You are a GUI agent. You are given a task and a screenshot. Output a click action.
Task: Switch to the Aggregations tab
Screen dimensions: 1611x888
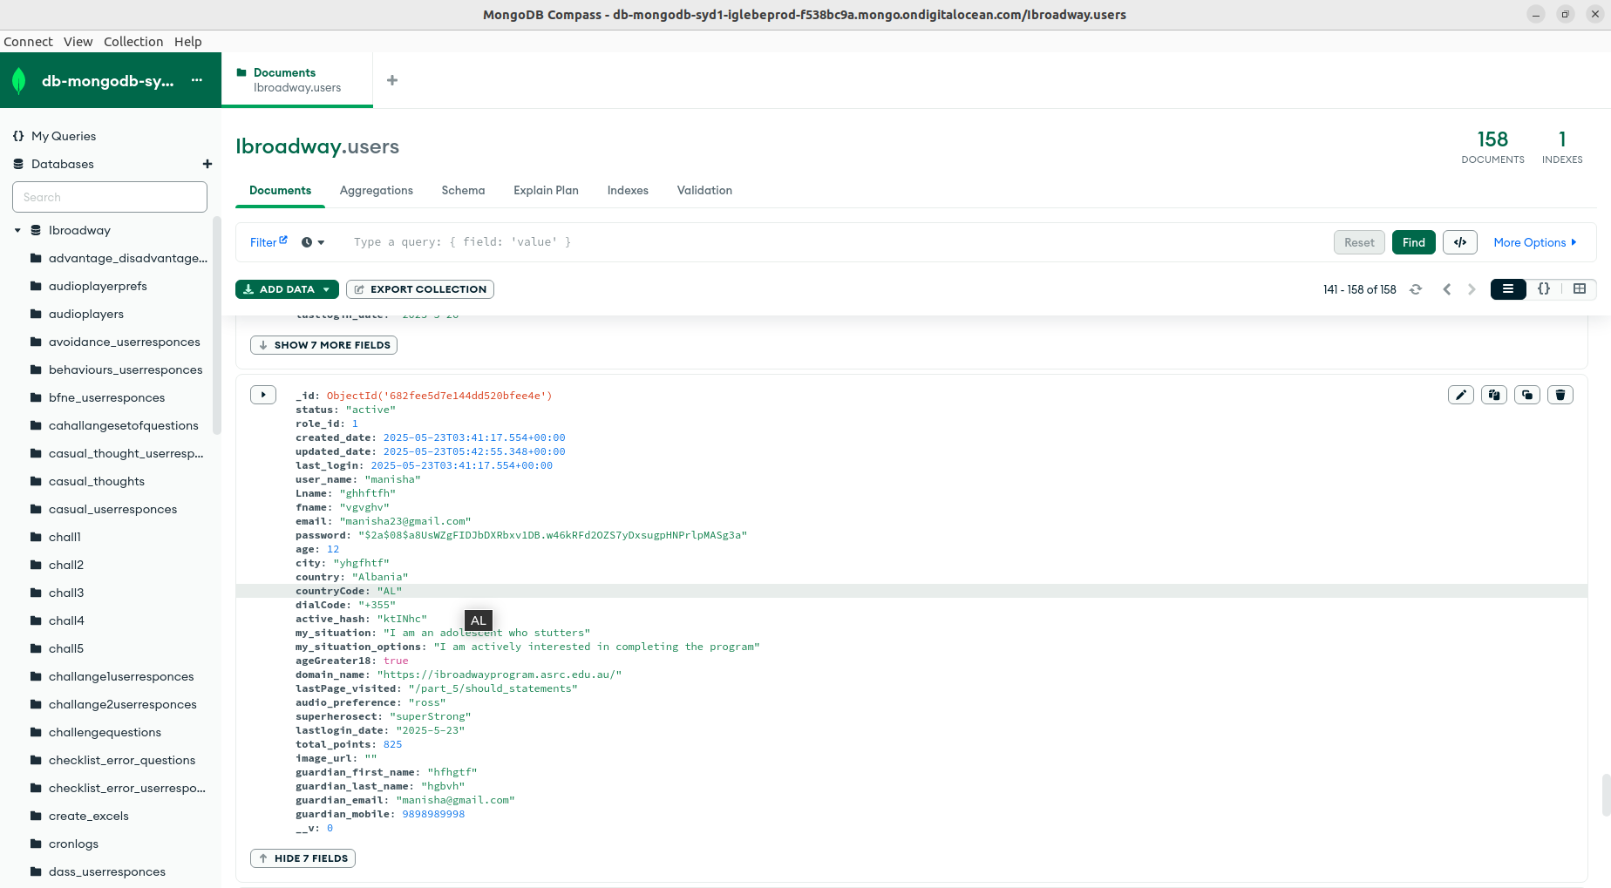pos(377,190)
